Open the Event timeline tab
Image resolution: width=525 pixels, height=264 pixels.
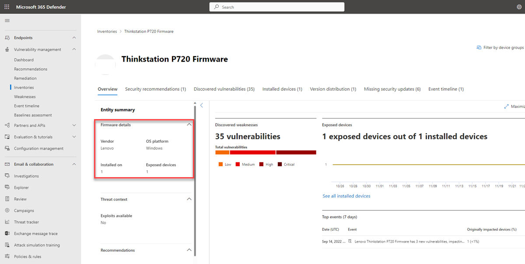[446, 89]
